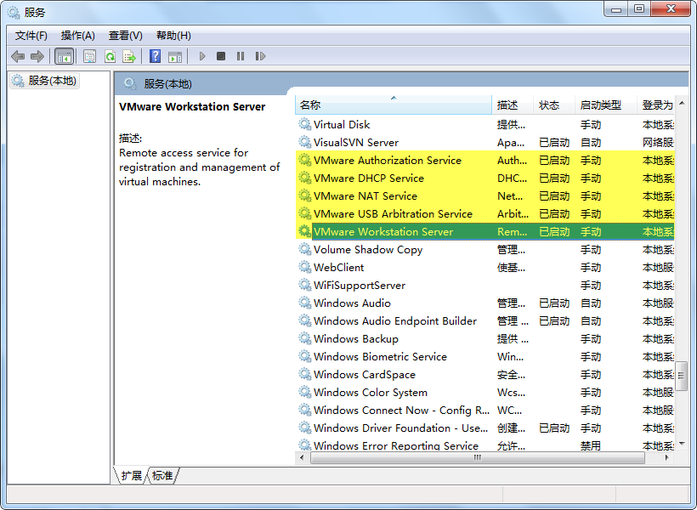Viewport: 697px width, 510px height.
Task: Click gear icon of VMware USB Arbitration Service
Action: tap(304, 213)
